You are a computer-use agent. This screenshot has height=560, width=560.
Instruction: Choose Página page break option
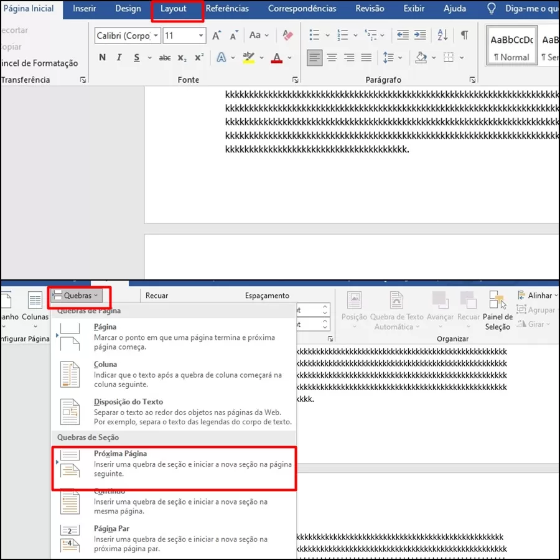[174, 337]
